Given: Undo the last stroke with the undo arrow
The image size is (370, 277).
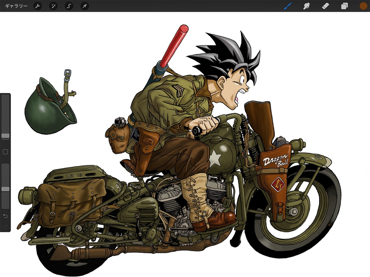Looking at the screenshot, I should click(5, 215).
